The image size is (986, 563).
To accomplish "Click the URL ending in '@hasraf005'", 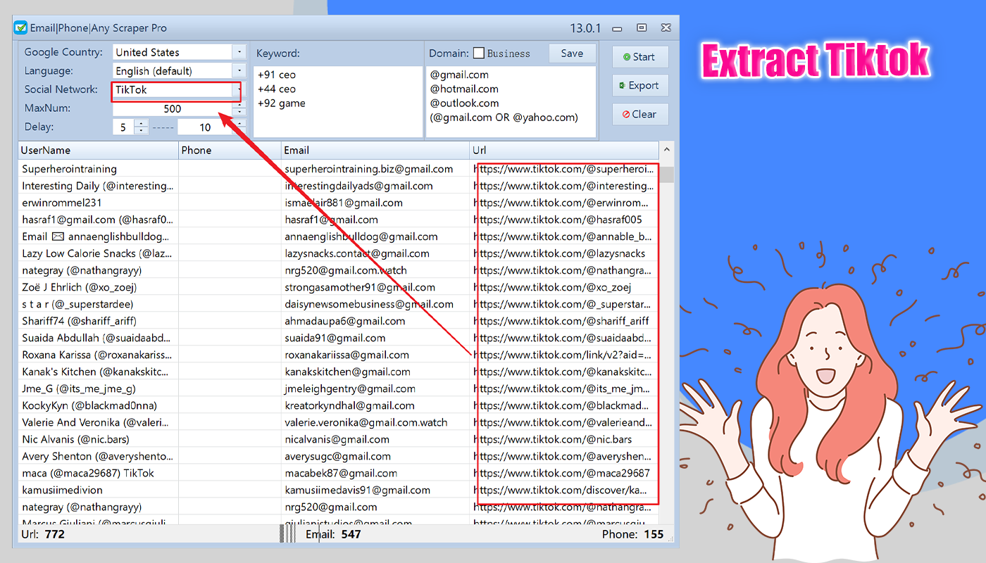I will pyautogui.click(x=558, y=220).
